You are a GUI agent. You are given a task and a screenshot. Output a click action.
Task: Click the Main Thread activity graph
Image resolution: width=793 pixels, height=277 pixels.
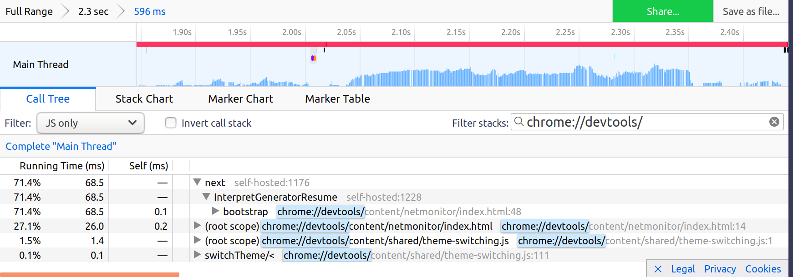point(455,75)
